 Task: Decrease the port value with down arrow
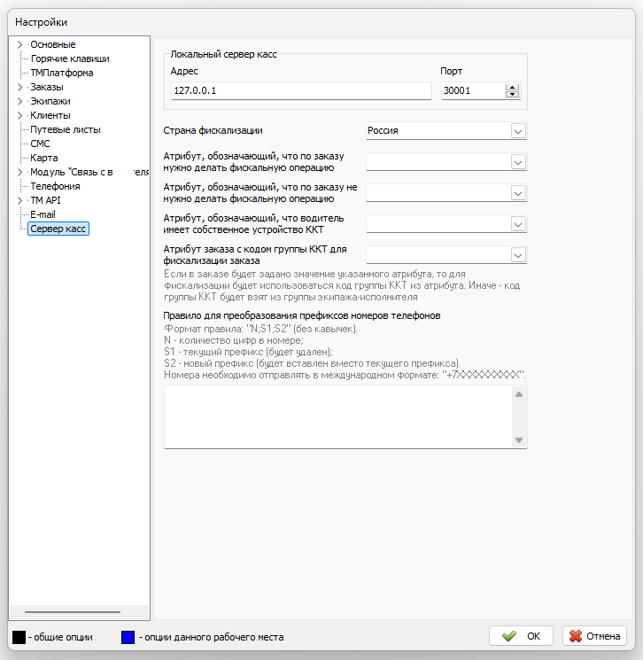point(512,94)
